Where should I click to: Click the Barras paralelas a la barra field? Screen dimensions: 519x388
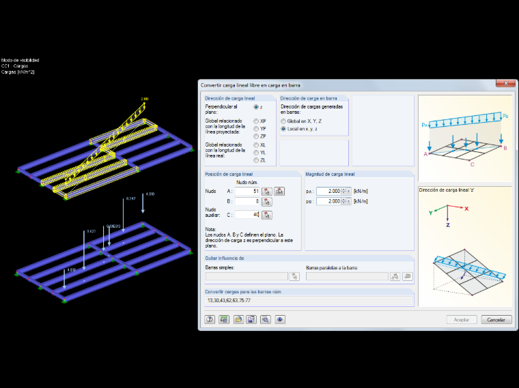[x=347, y=276]
